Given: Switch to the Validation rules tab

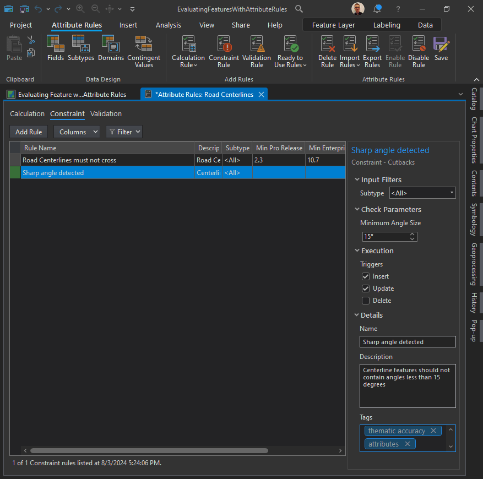Looking at the screenshot, I should (106, 114).
